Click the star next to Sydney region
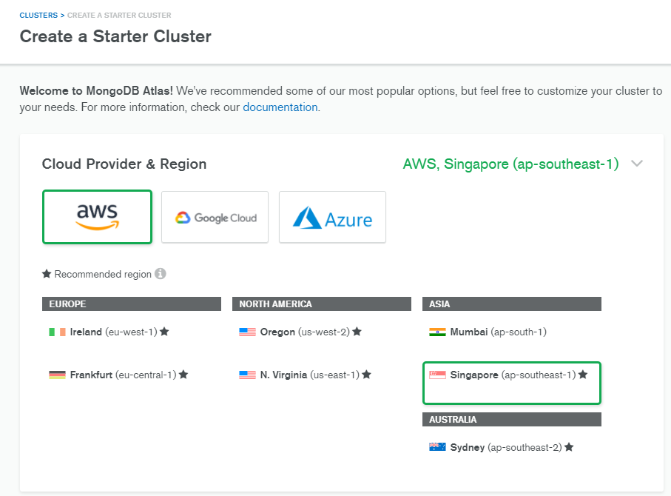 (x=569, y=447)
